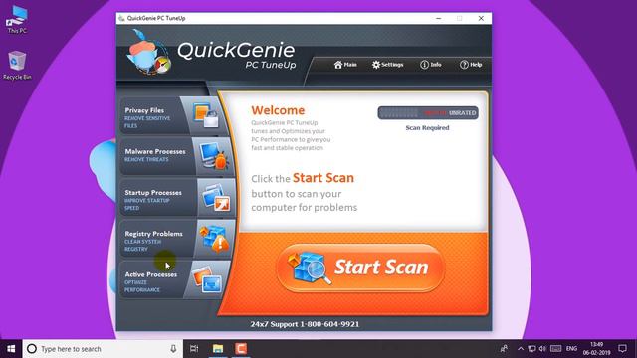This screenshot has width=637, height=358.
Task: Go to the Registry Problems section
Action: [177, 239]
